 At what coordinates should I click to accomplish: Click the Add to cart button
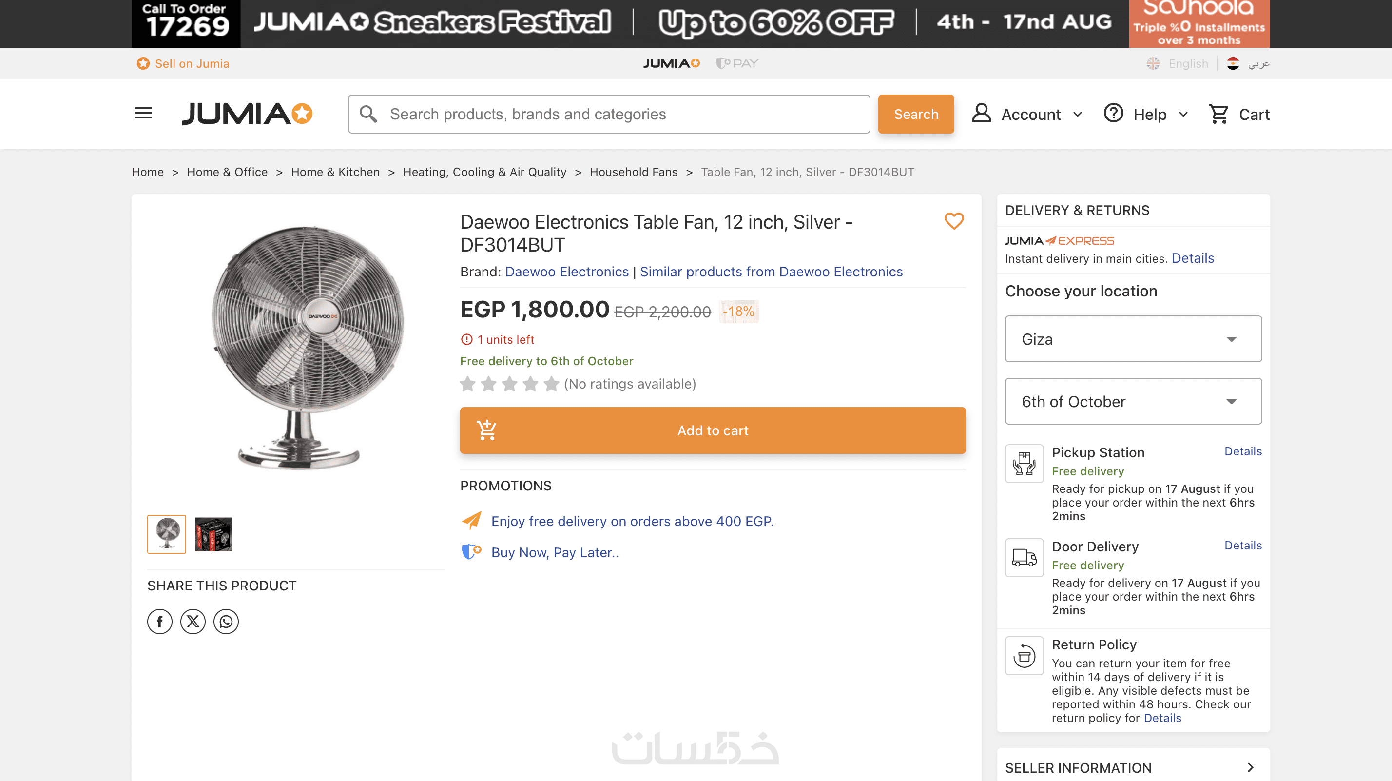click(x=713, y=430)
